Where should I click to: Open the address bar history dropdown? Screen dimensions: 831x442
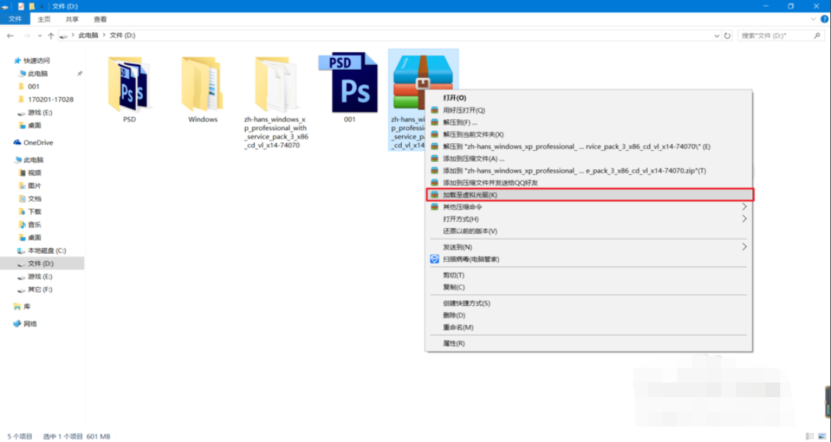pyautogui.click(x=716, y=35)
